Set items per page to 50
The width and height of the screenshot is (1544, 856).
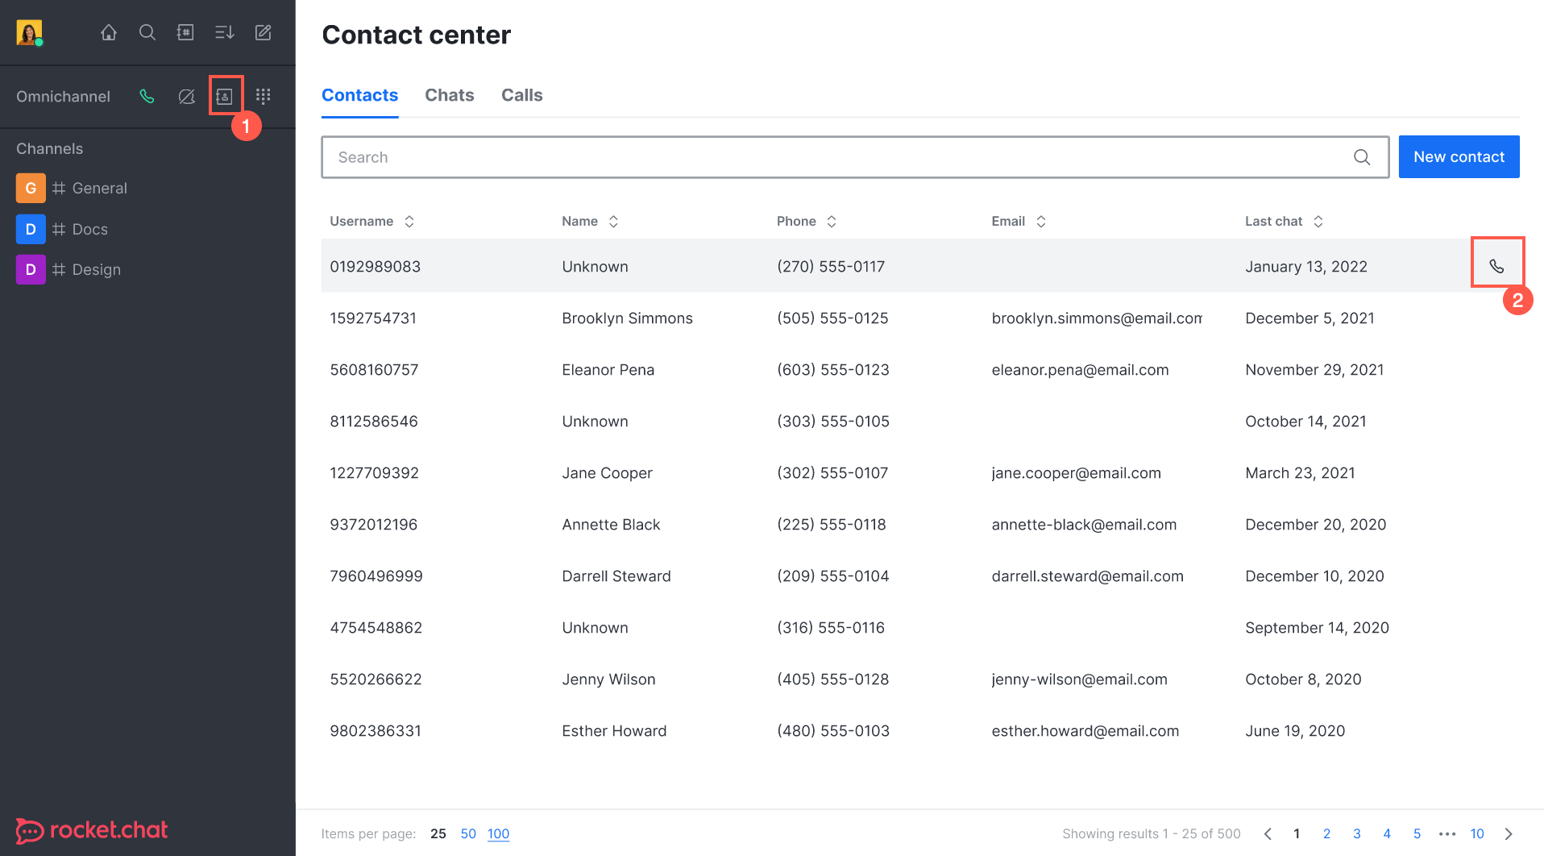468,833
